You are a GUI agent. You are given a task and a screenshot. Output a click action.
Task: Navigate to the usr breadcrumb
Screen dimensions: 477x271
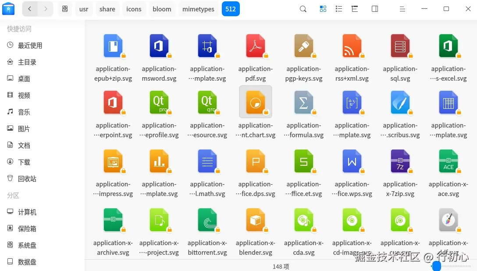pyautogui.click(x=84, y=9)
